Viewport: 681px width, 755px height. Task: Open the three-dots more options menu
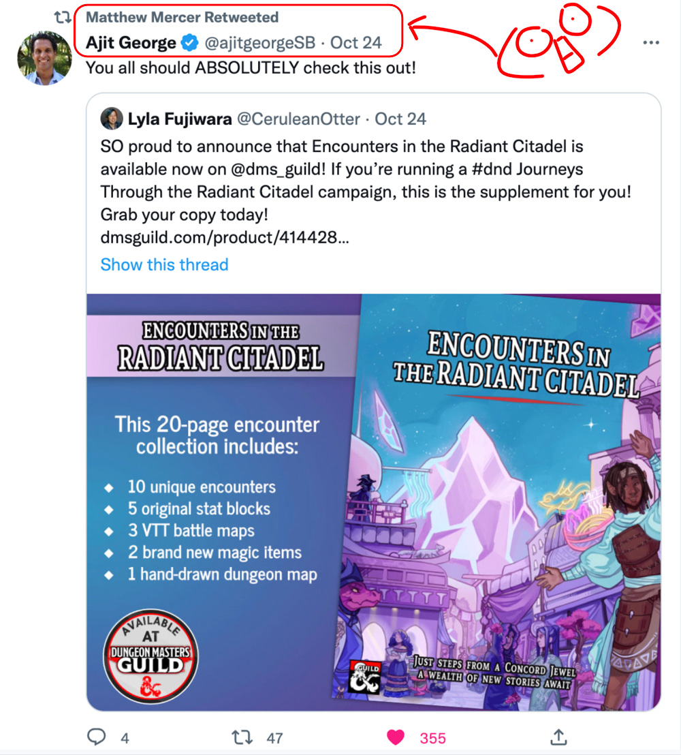[650, 43]
